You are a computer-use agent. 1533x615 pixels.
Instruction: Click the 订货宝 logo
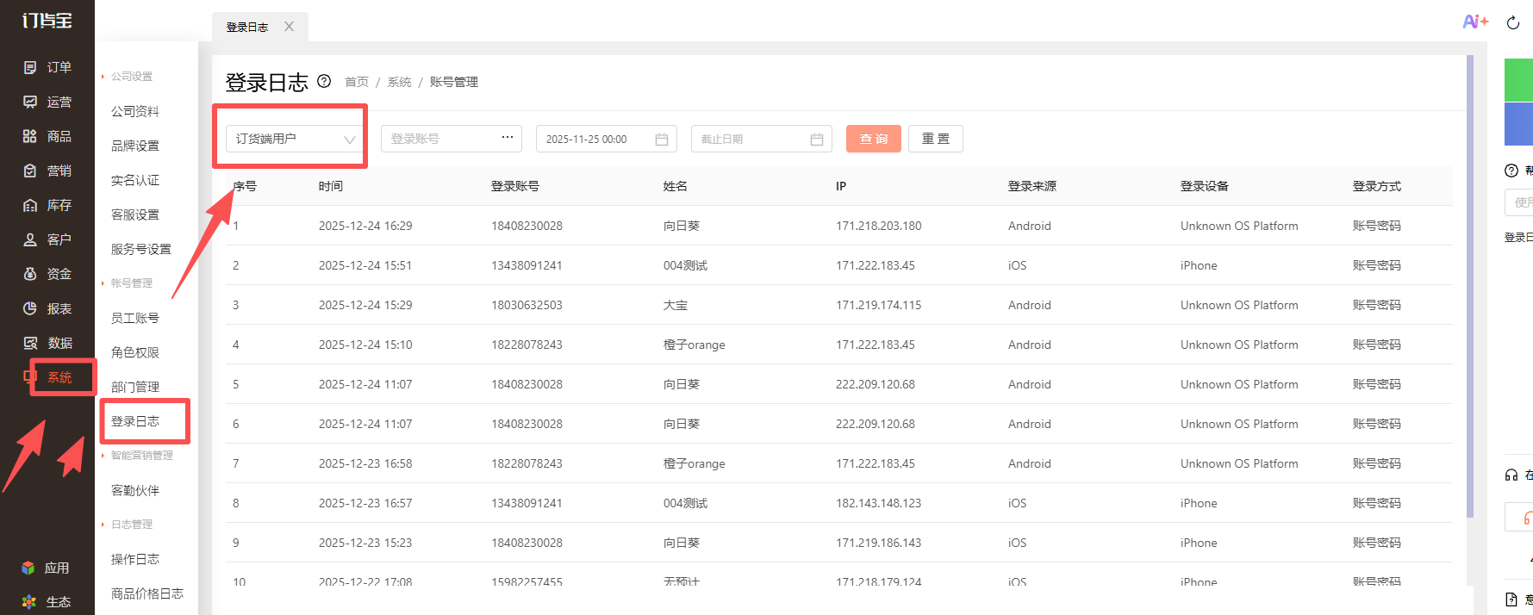pyautogui.click(x=47, y=21)
